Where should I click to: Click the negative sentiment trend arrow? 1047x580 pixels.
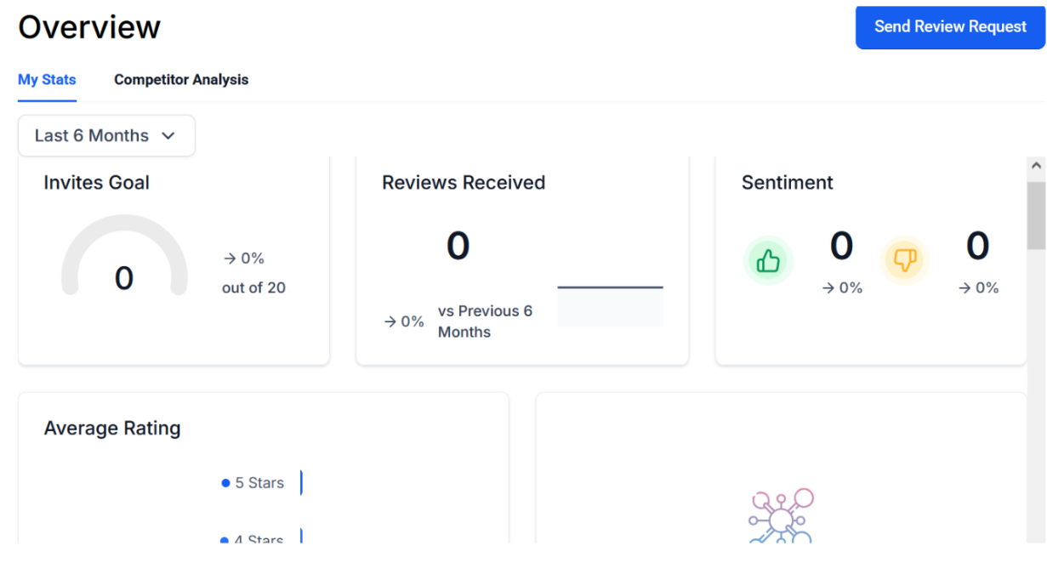click(964, 288)
